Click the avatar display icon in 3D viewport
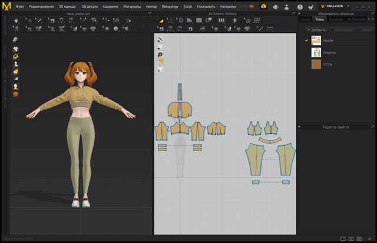This screenshot has height=243, width=377. coord(16,64)
